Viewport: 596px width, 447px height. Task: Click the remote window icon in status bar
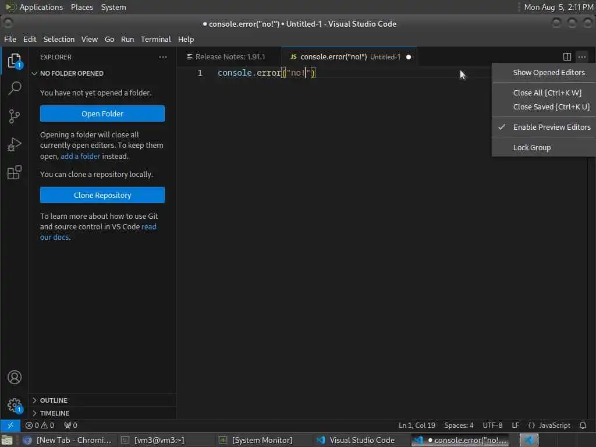tap(10, 425)
